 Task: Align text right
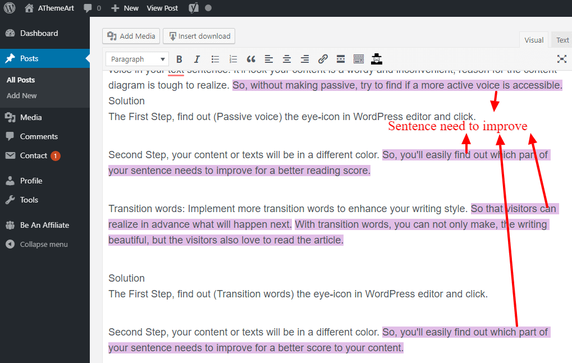click(305, 59)
